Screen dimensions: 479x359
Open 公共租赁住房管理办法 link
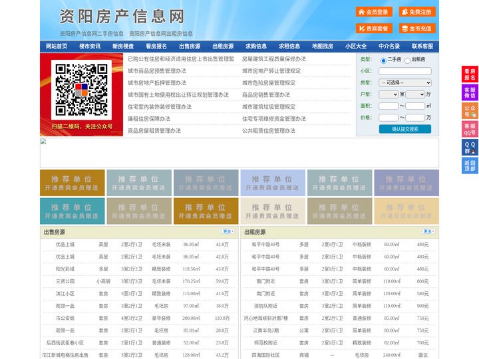coord(269,131)
